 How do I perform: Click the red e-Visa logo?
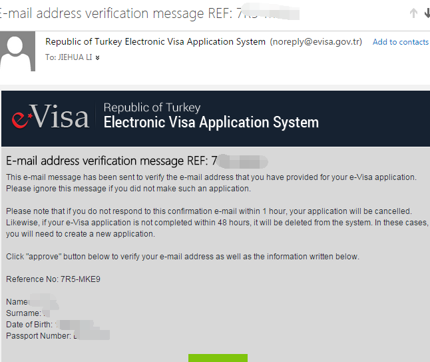51,117
